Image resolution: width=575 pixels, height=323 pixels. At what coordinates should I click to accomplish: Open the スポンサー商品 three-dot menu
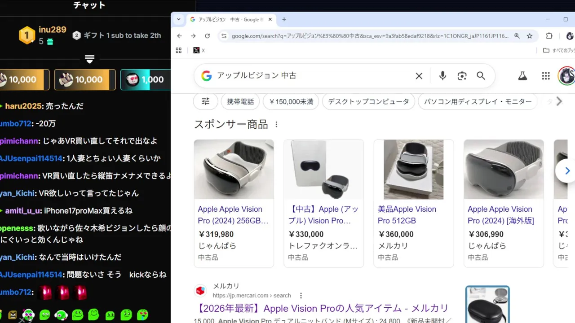tap(276, 124)
